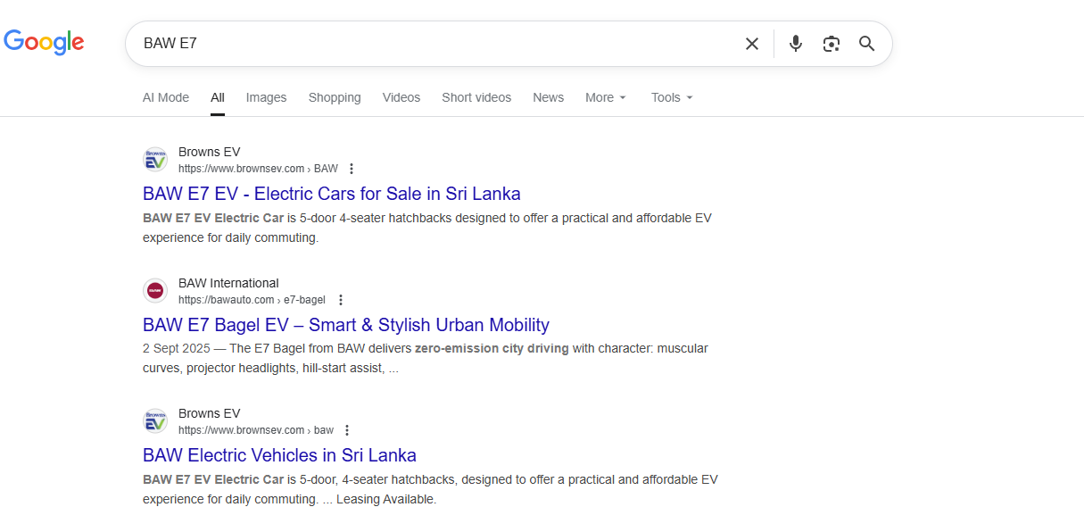Click Browns EV favicon on first result
The width and height of the screenshot is (1084, 532).
click(x=155, y=160)
